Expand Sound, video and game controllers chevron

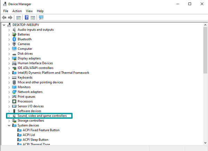9,116
